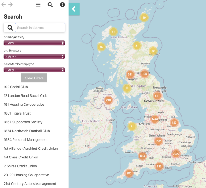
Task: Click the 2000 cluster marker near London
Action: (x=176, y=154)
